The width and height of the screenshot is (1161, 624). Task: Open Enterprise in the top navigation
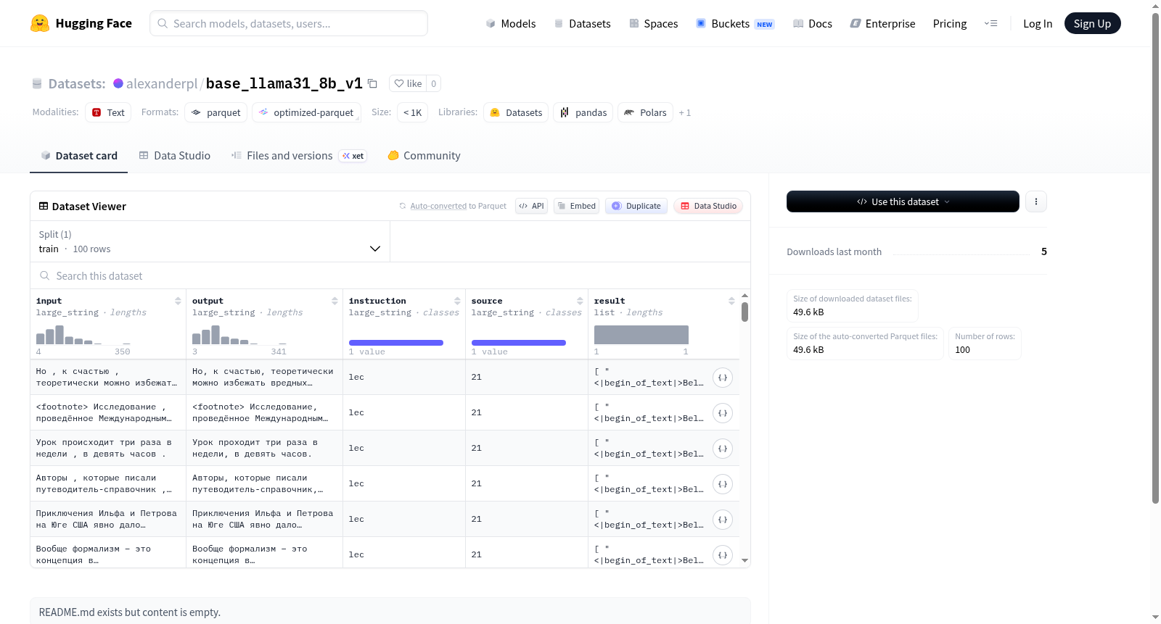(882, 24)
